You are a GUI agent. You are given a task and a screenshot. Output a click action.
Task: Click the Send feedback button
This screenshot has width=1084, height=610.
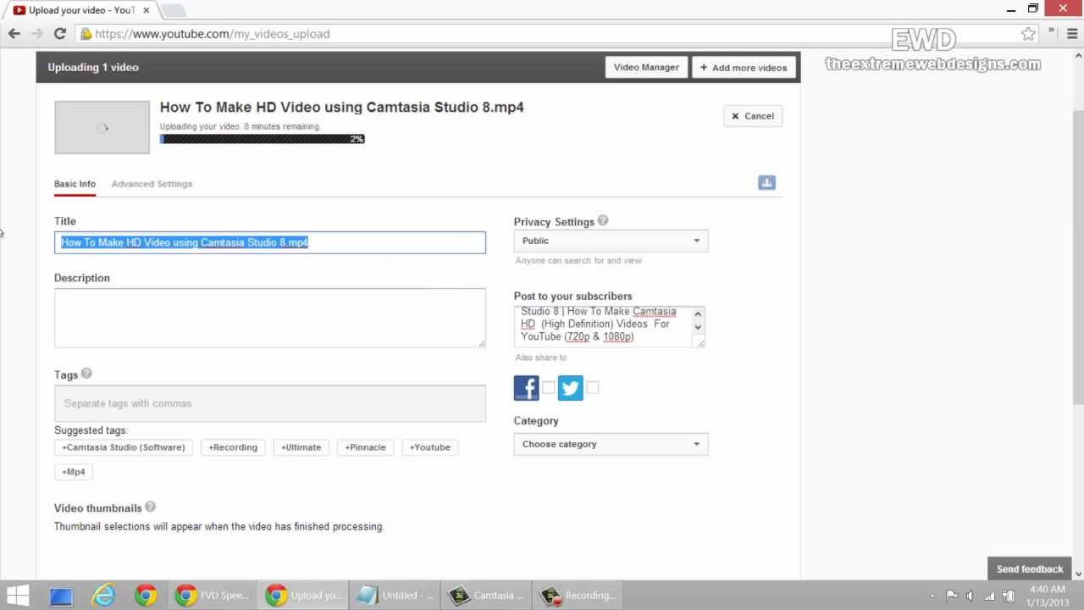[1030, 569]
